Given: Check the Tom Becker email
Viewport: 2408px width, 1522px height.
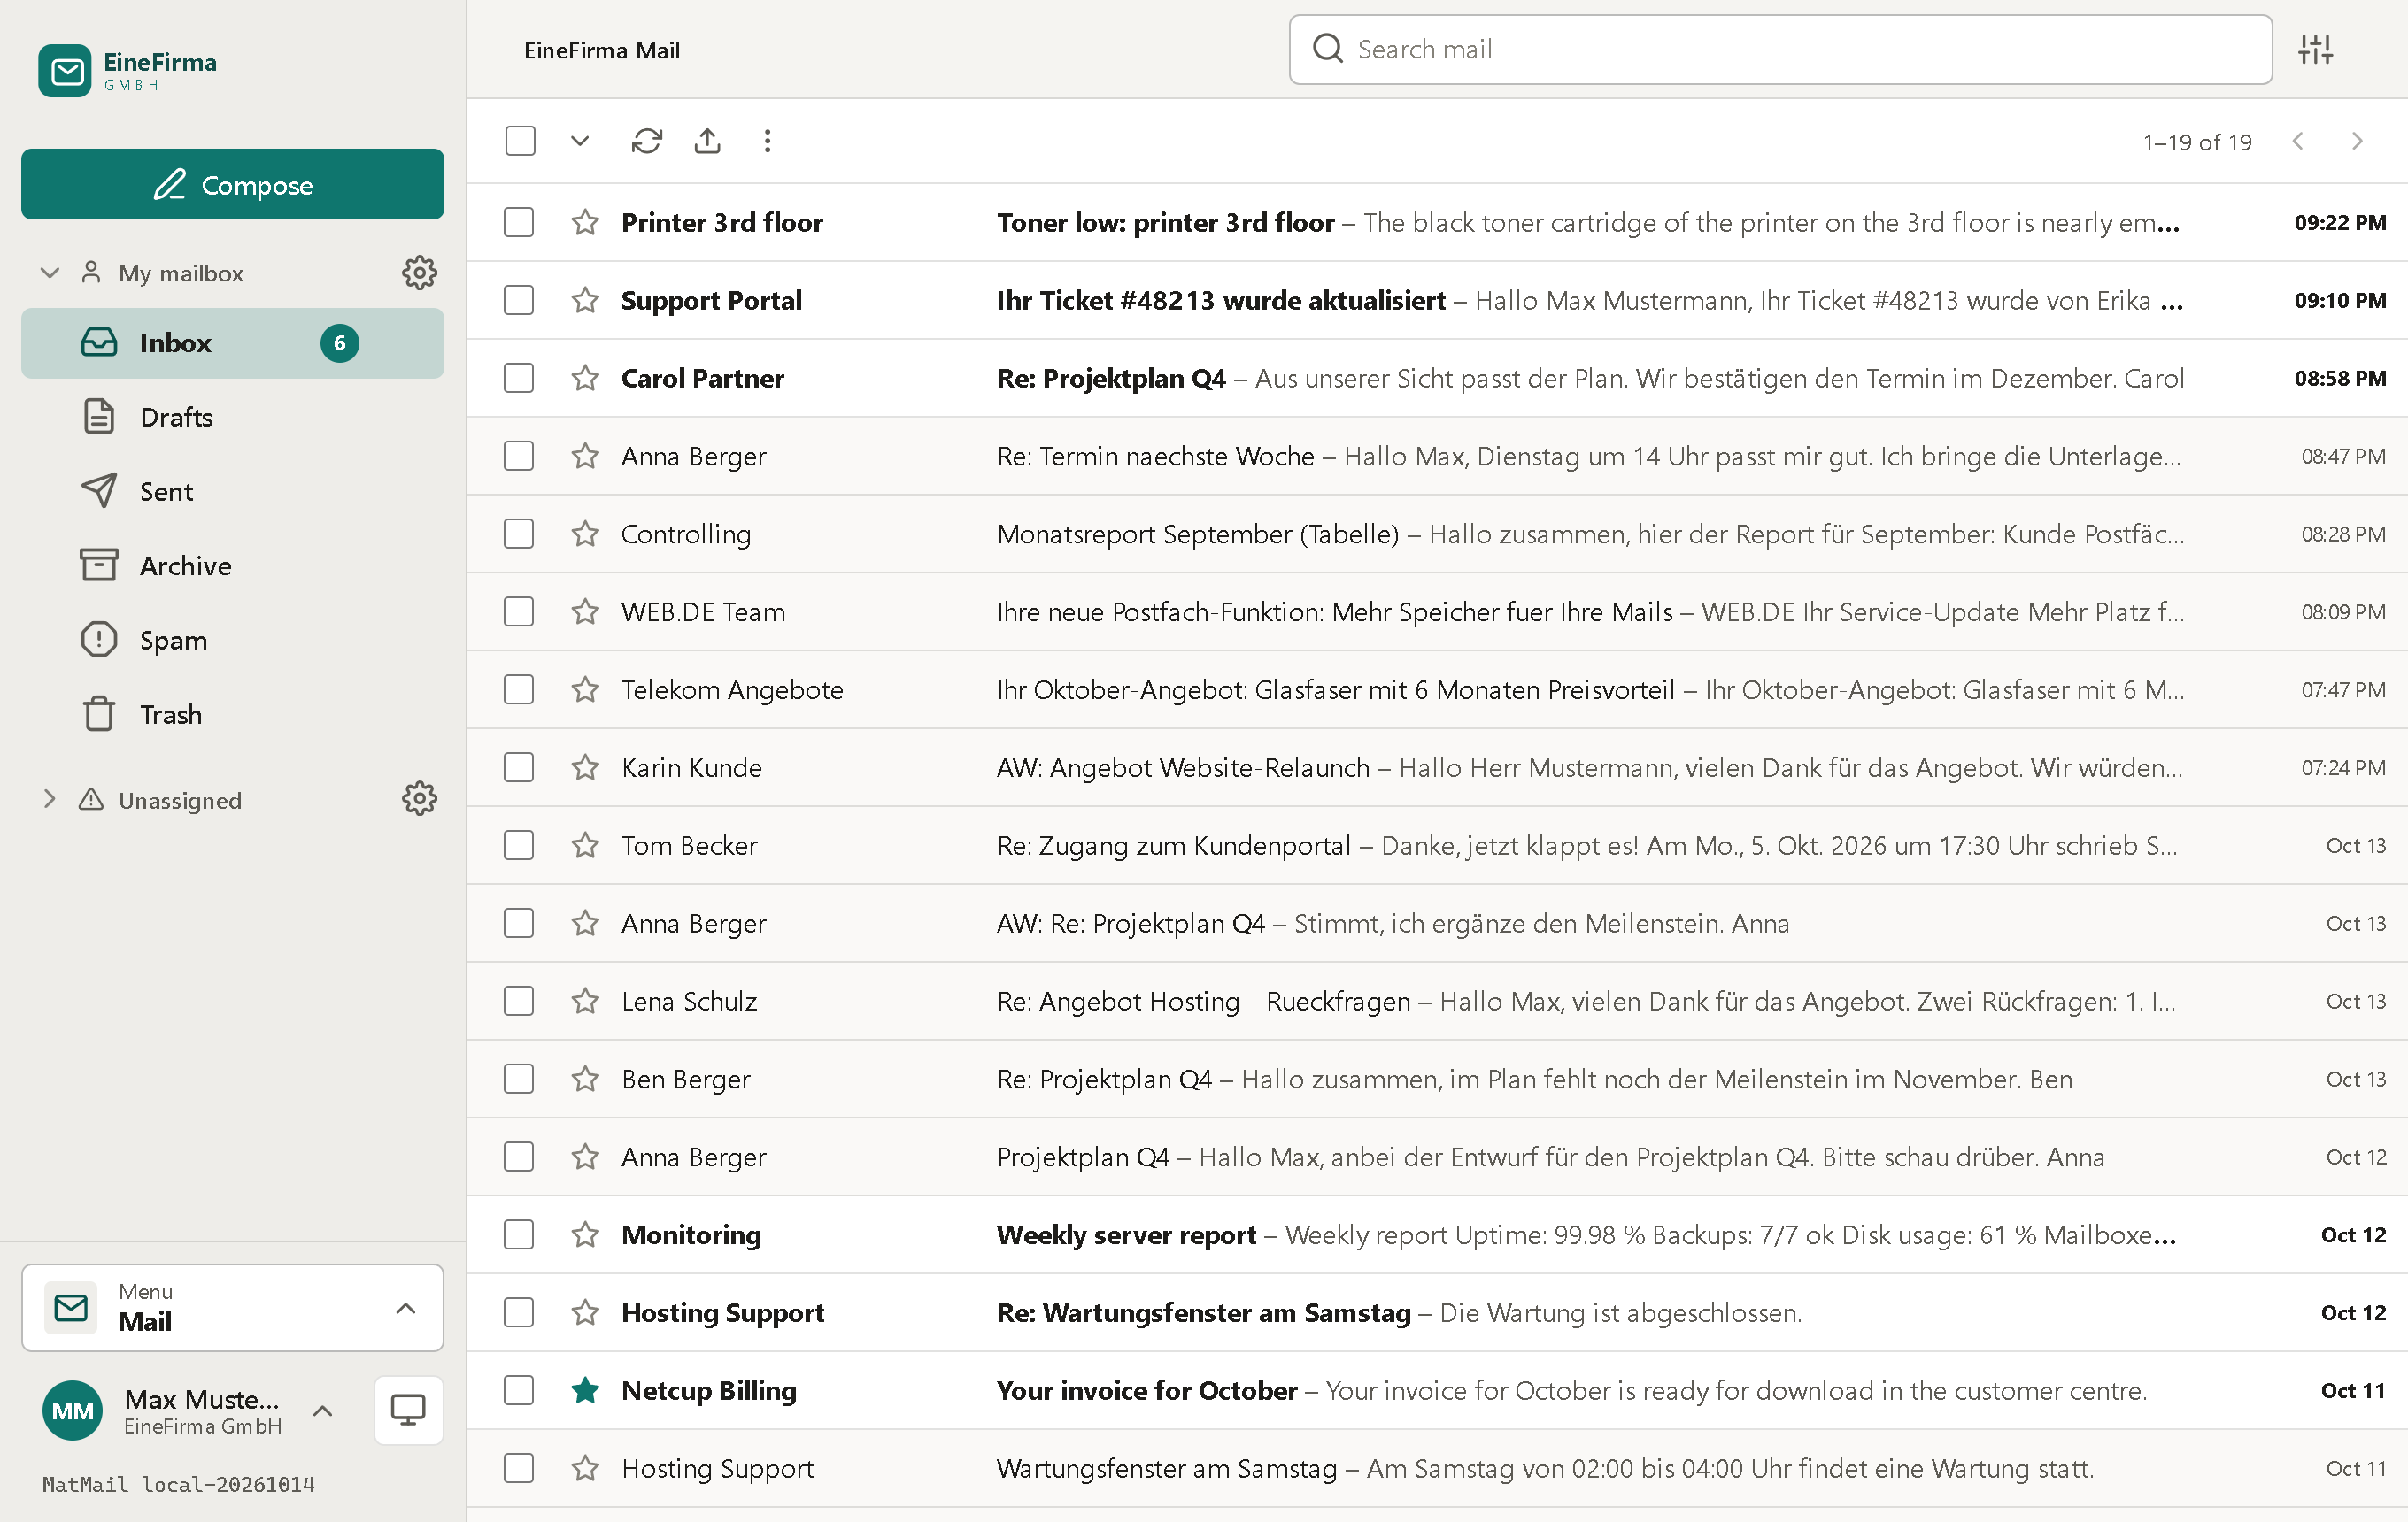Looking at the screenshot, I should coord(519,845).
